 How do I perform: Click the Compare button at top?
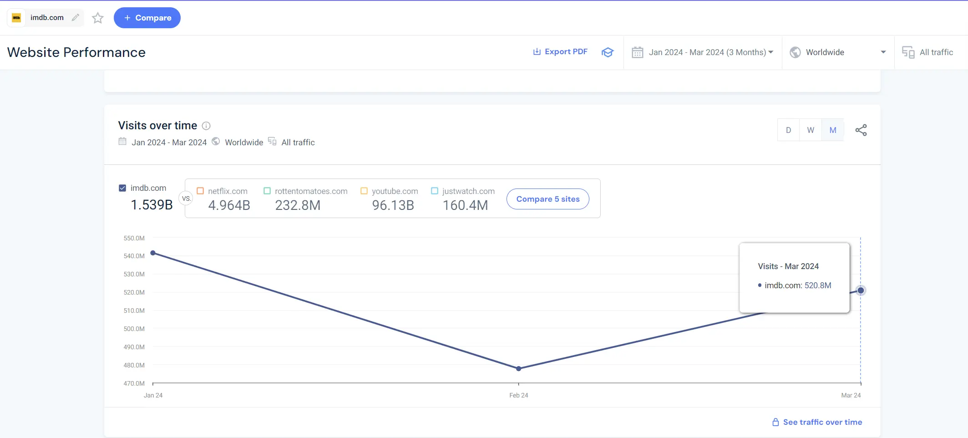click(x=147, y=18)
